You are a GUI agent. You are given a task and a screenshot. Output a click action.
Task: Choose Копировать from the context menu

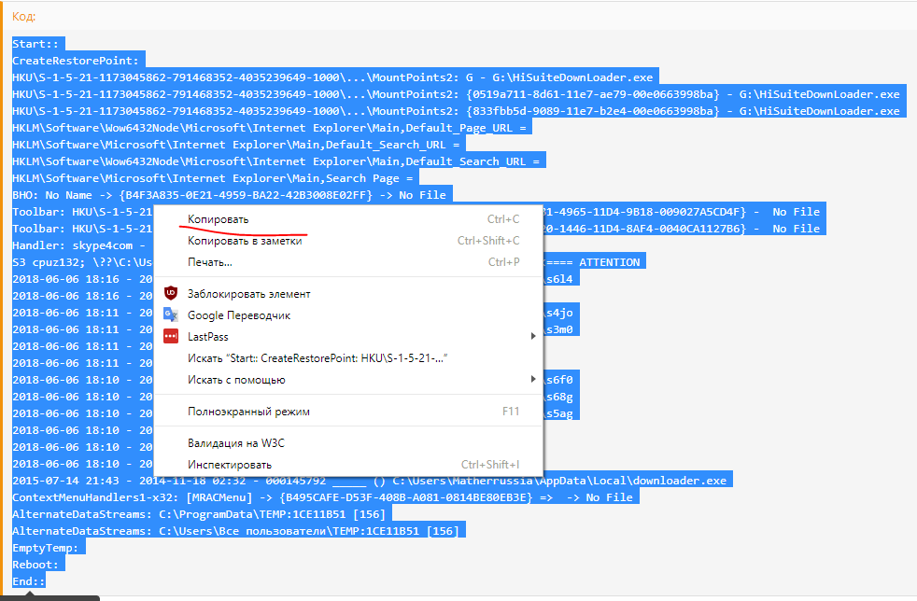pyautogui.click(x=219, y=219)
